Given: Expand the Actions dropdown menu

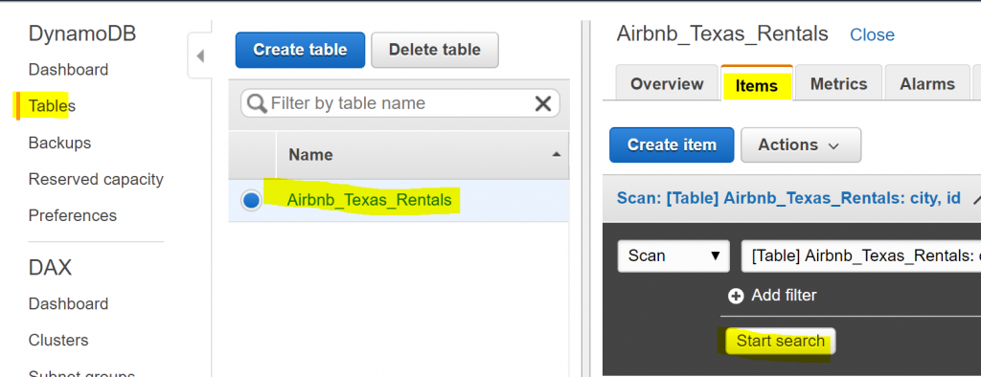Looking at the screenshot, I should [x=801, y=145].
